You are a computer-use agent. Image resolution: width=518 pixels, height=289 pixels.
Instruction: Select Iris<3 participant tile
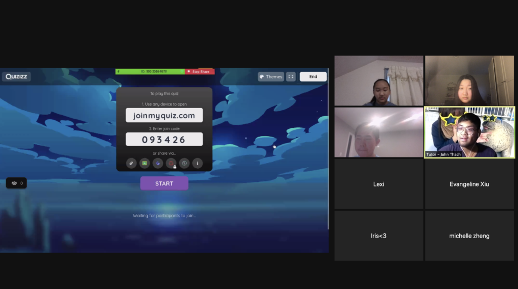(378, 236)
